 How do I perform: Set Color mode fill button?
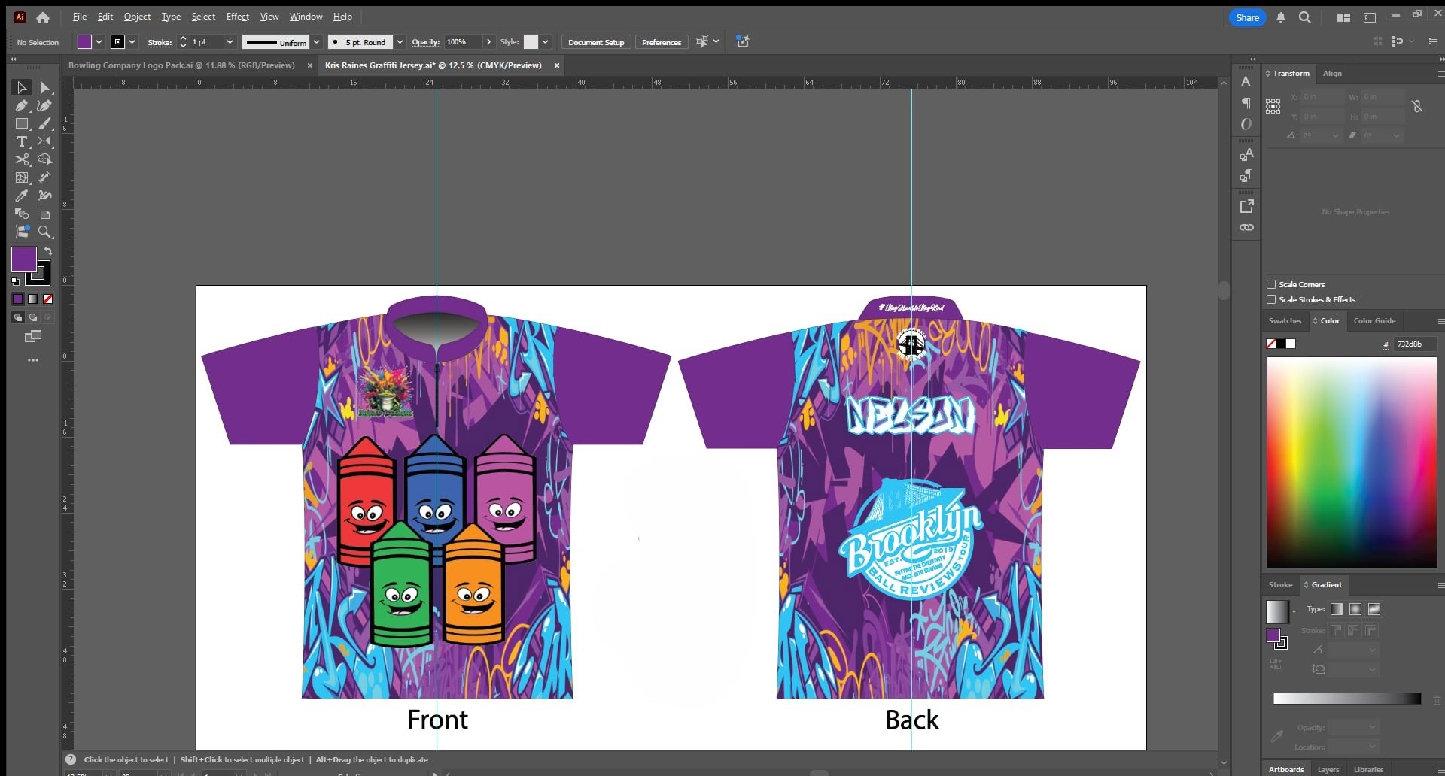[x=18, y=299]
